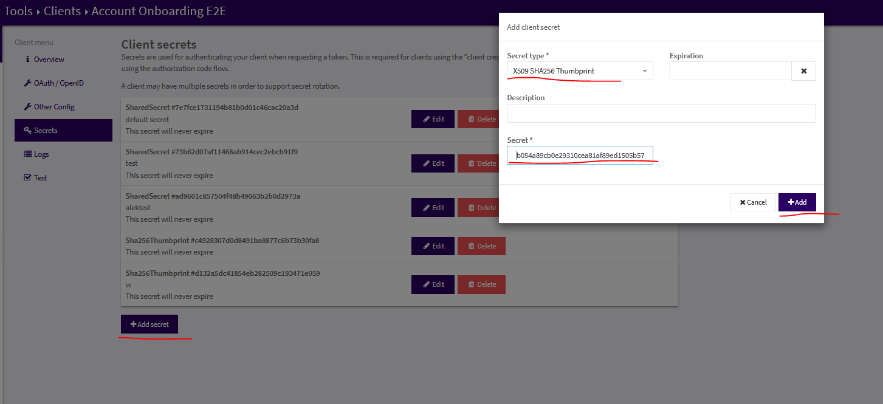This screenshot has width=883, height=404.
Task: Click the plus icon on Add secret button
Action: [133, 324]
